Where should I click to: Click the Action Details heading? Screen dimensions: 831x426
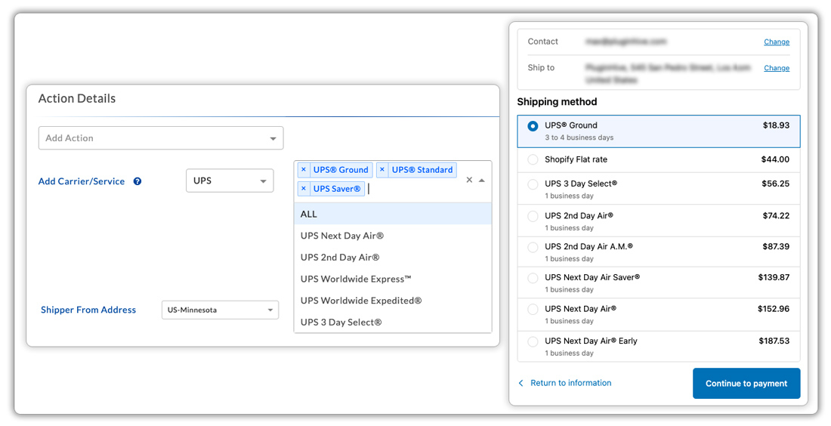pyautogui.click(x=77, y=98)
